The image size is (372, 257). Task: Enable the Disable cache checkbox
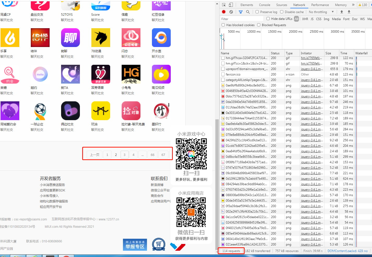click(x=282, y=12)
